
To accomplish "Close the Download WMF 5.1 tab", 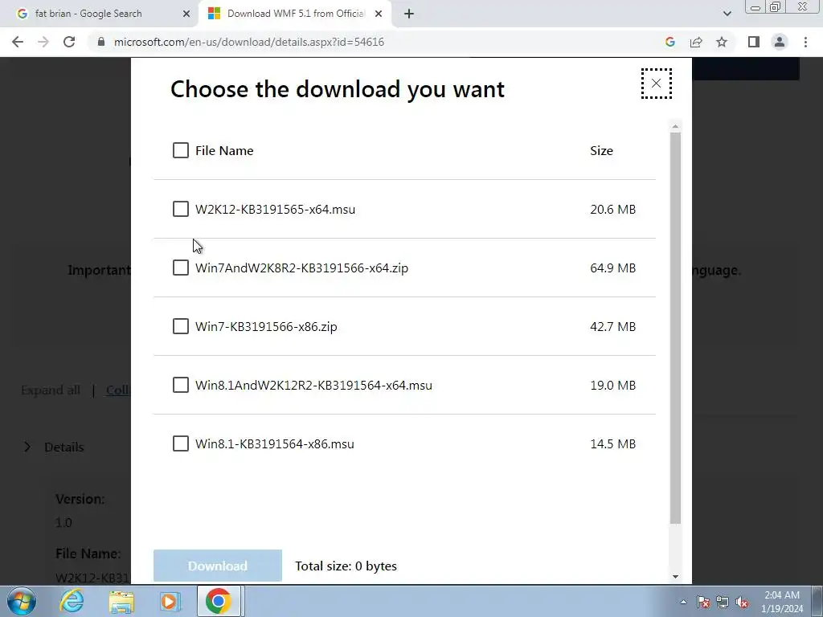I will (379, 14).
